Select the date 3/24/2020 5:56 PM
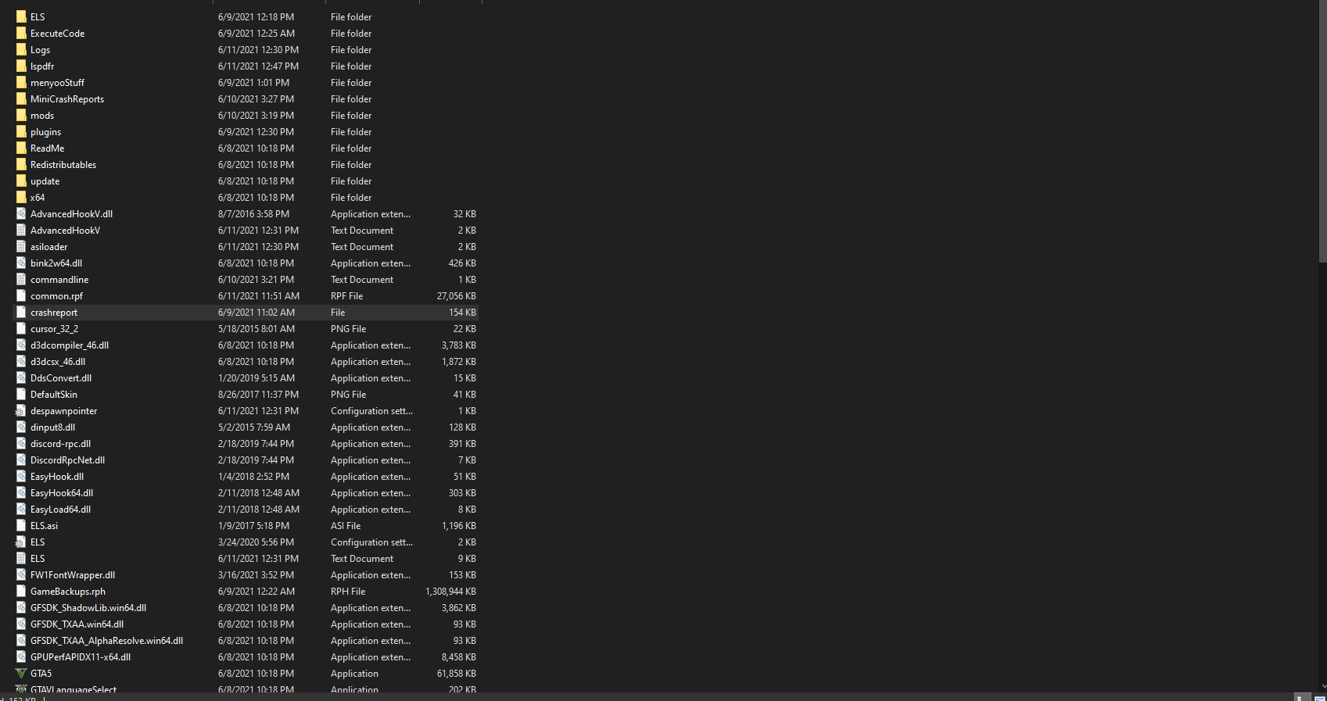This screenshot has height=701, width=1327. point(256,542)
